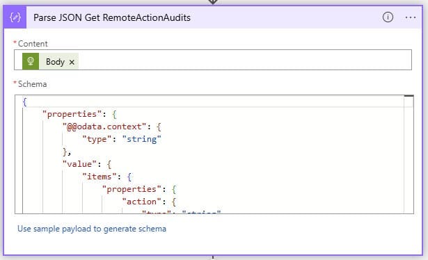
Task: Open the three-dot menu of the action
Action: (x=411, y=17)
